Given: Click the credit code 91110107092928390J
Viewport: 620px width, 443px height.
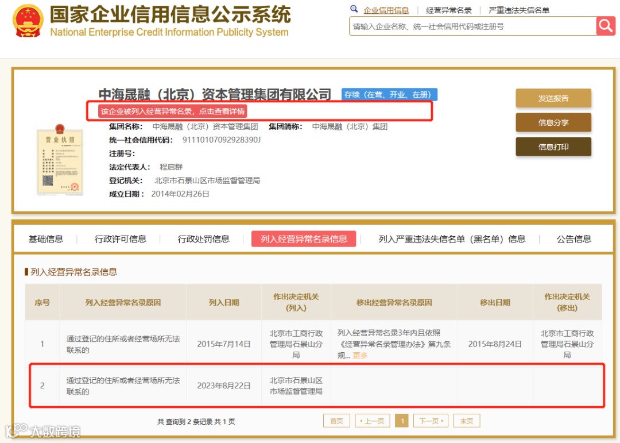Looking at the screenshot, I should point(222,140).
